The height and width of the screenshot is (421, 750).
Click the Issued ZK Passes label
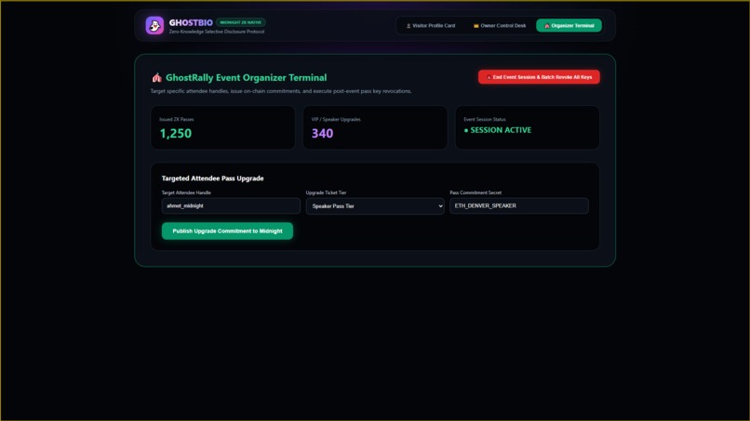point(177,120)
